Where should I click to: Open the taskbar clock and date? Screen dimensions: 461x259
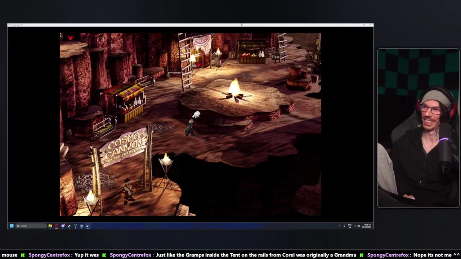(367, 226)
